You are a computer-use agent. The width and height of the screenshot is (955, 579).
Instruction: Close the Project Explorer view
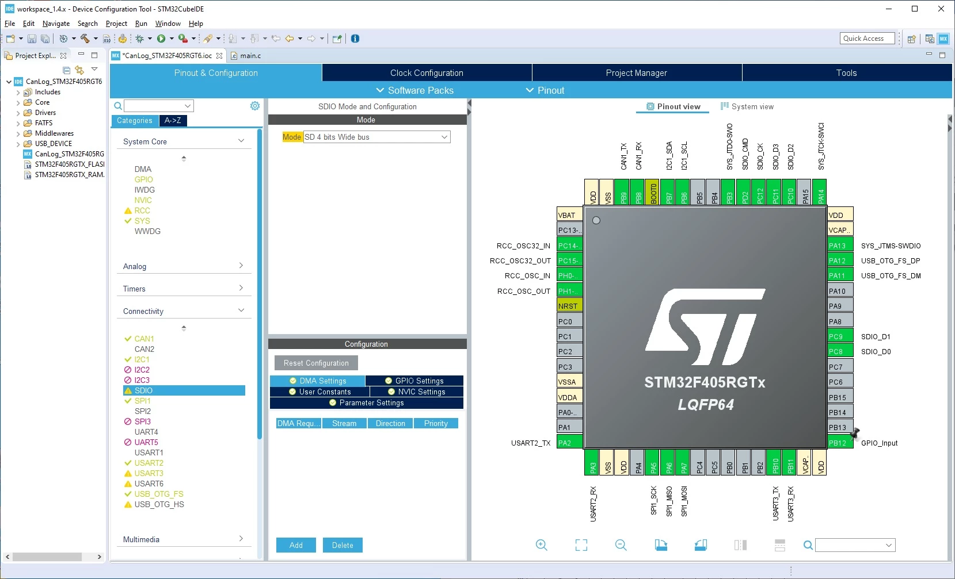63,56
